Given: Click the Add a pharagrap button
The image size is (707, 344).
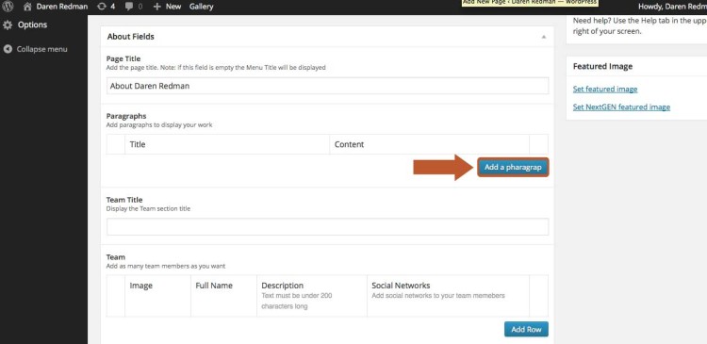Looking at the screenshot, I should 513,167.
